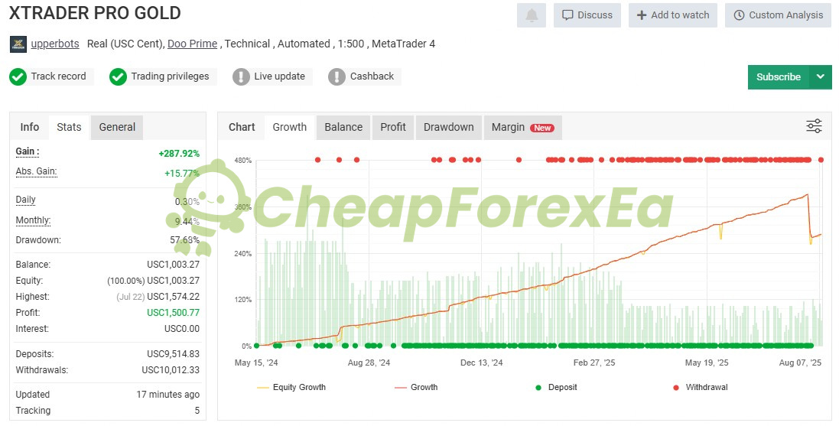Click the Trading privileges label
The image size is (839, 426).
coord(170,76)
